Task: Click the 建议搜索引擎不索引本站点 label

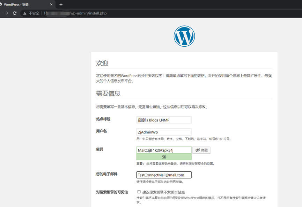Action: pos(163,192)
